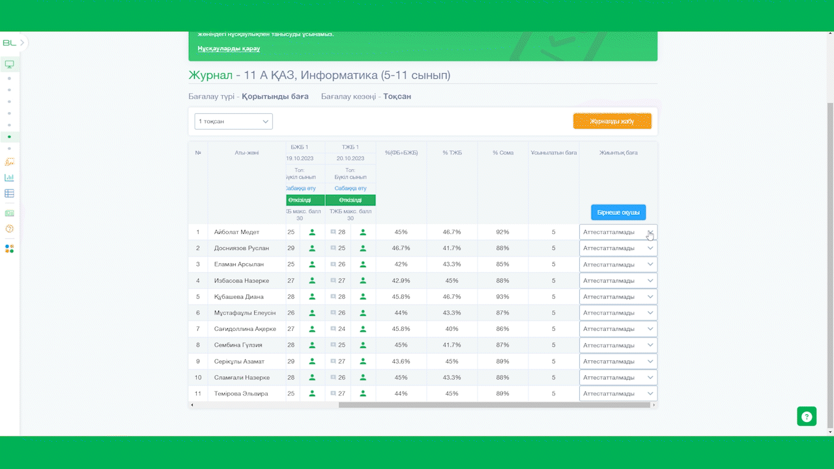Image resolution: width=834 pixels, height=469 pixels.
Task: Open the Аттестатталмады dropdown for Еламан Арсылан
Action: (x=618, y=264)
